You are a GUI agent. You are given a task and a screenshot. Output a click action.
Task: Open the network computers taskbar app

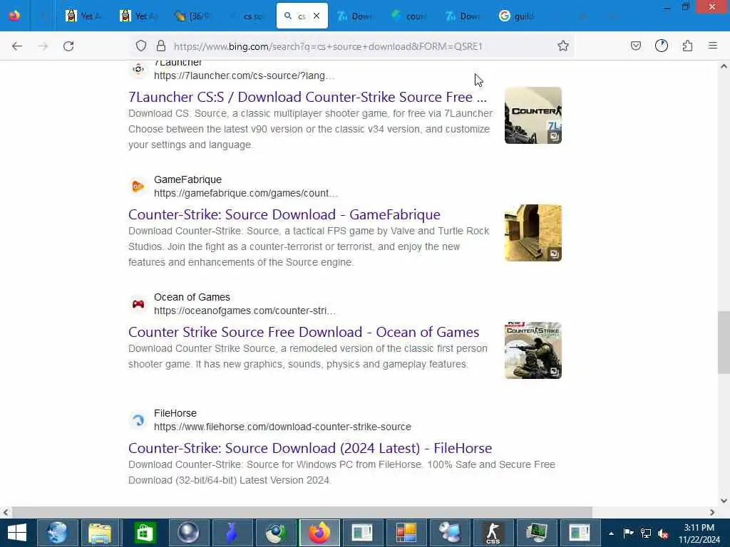point(450,533)
